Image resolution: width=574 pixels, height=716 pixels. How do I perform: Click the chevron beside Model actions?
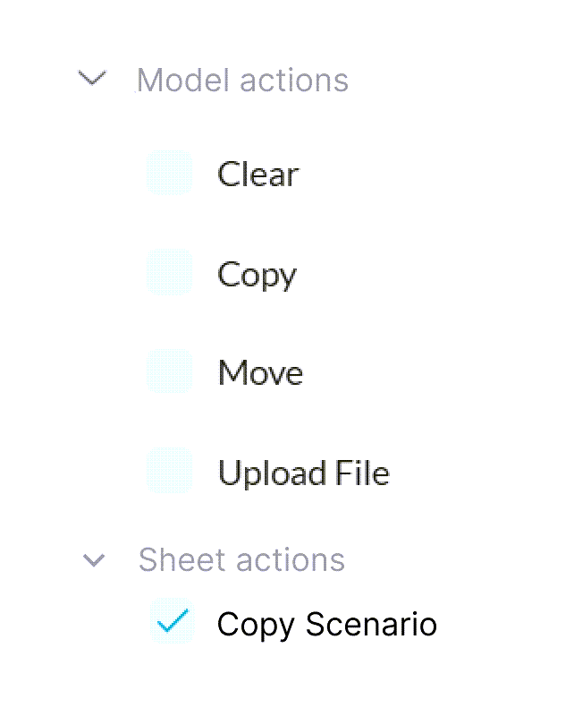pyautogui.click(x=92, y=80)
